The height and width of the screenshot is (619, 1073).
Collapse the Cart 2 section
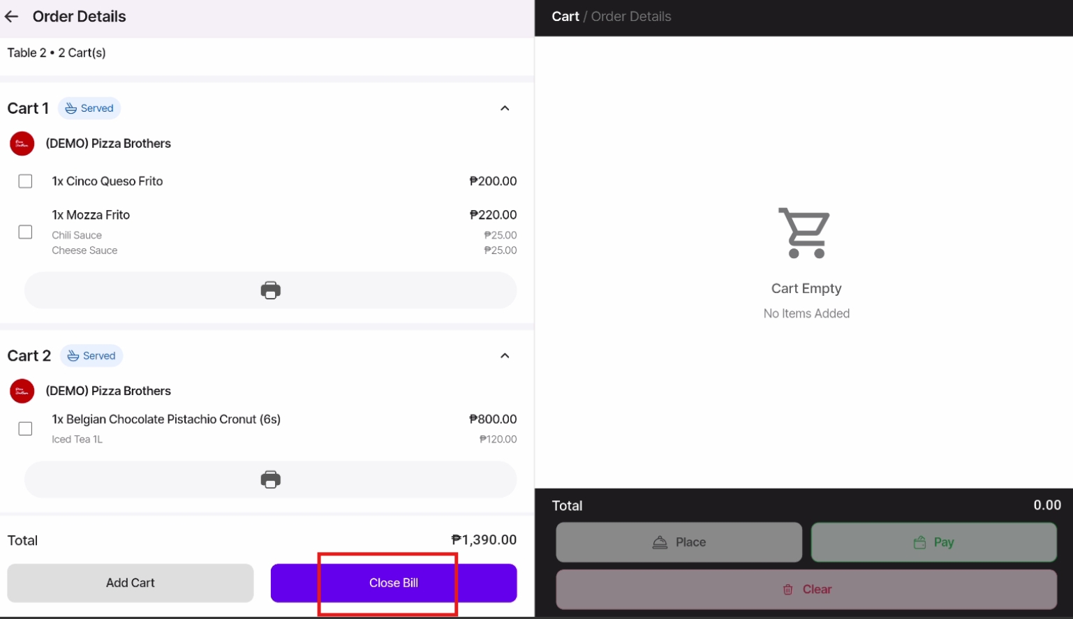(x=505, y=356)
